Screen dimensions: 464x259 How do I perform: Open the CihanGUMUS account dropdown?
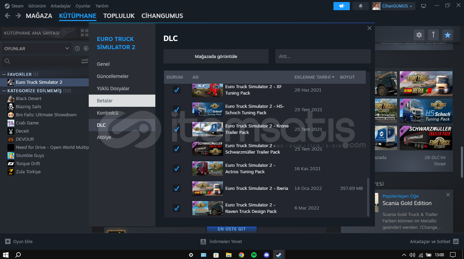[397, 6]
